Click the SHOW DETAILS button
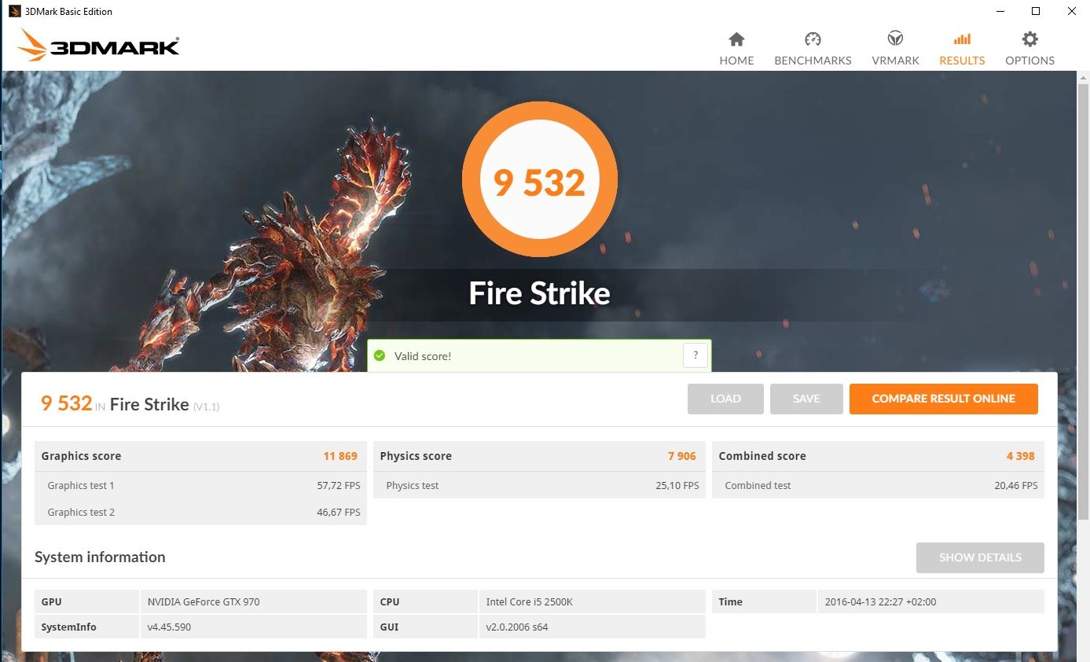Viewport: 1090px width, 662px height. [x=980, y=557]
